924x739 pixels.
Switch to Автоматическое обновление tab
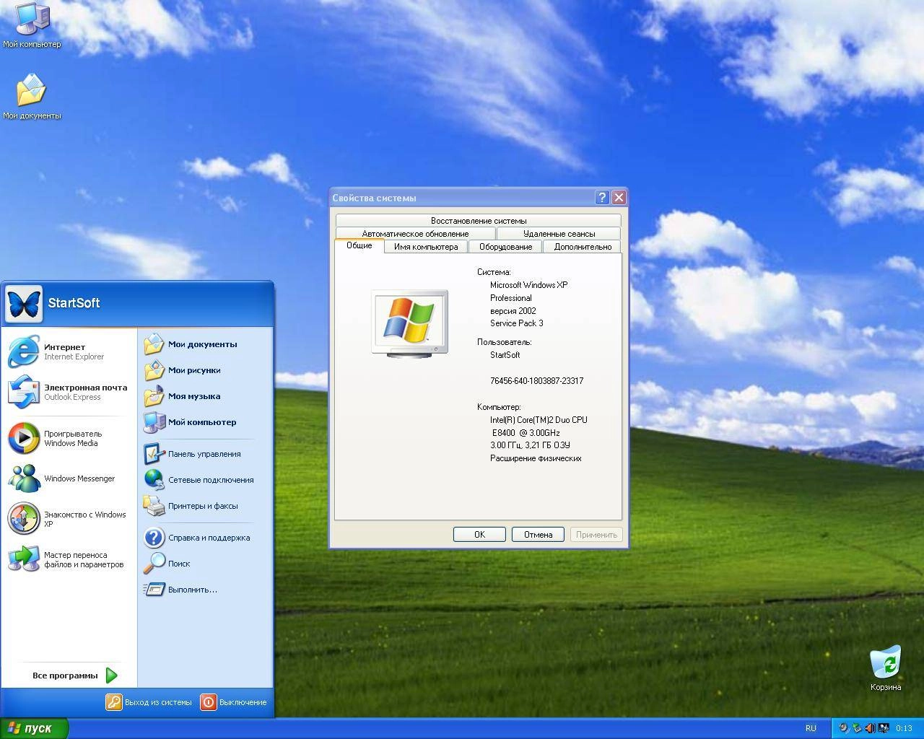coord(415,234)
